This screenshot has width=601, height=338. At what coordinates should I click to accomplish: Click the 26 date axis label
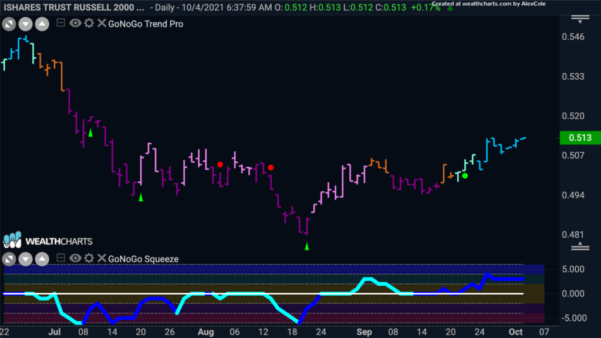pos(170,332)
